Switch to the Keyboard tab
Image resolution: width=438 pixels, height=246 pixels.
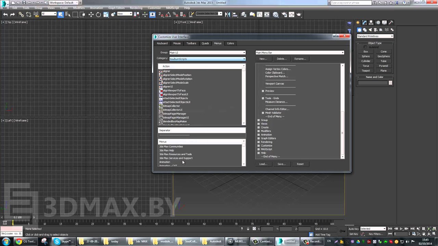pyautogui.click(x=162, y=43)
